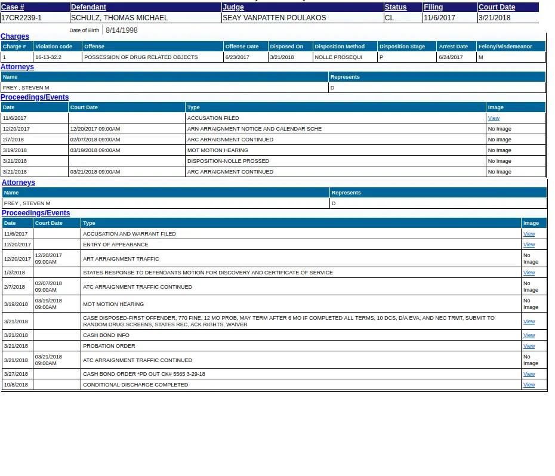Open the second Proceedings/Events section link
The image size is (555, 476).
pos(36,213)
